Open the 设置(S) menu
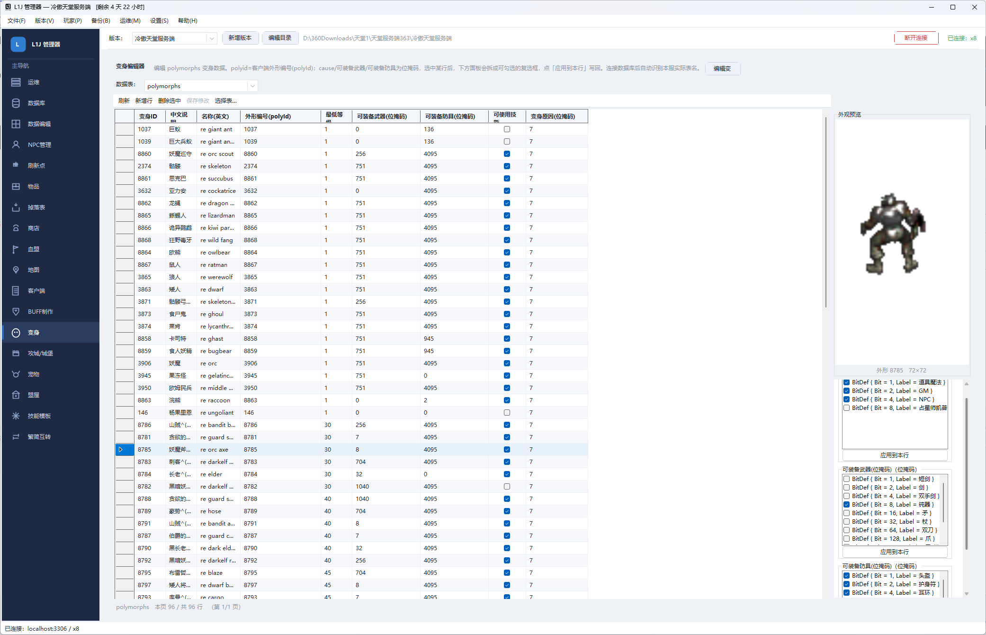This screenshot has width=986, height=635. click(x=159, y=21)
